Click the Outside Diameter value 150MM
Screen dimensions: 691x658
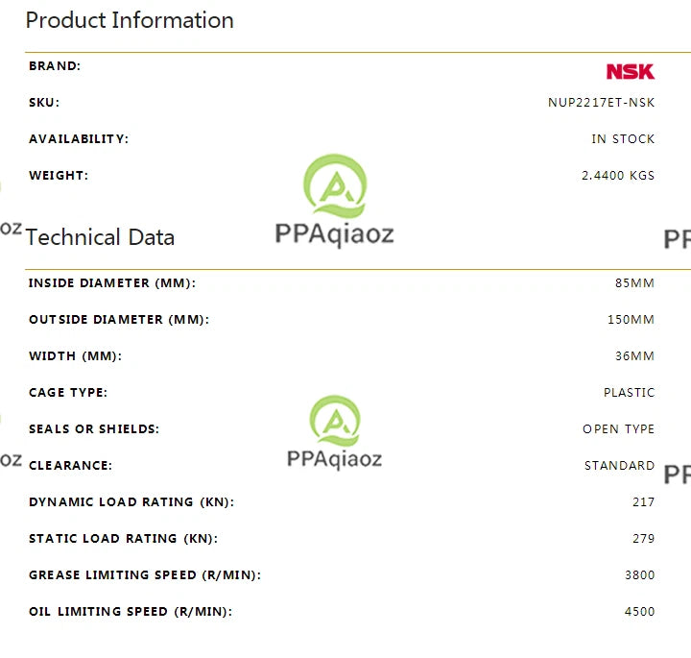631,319
